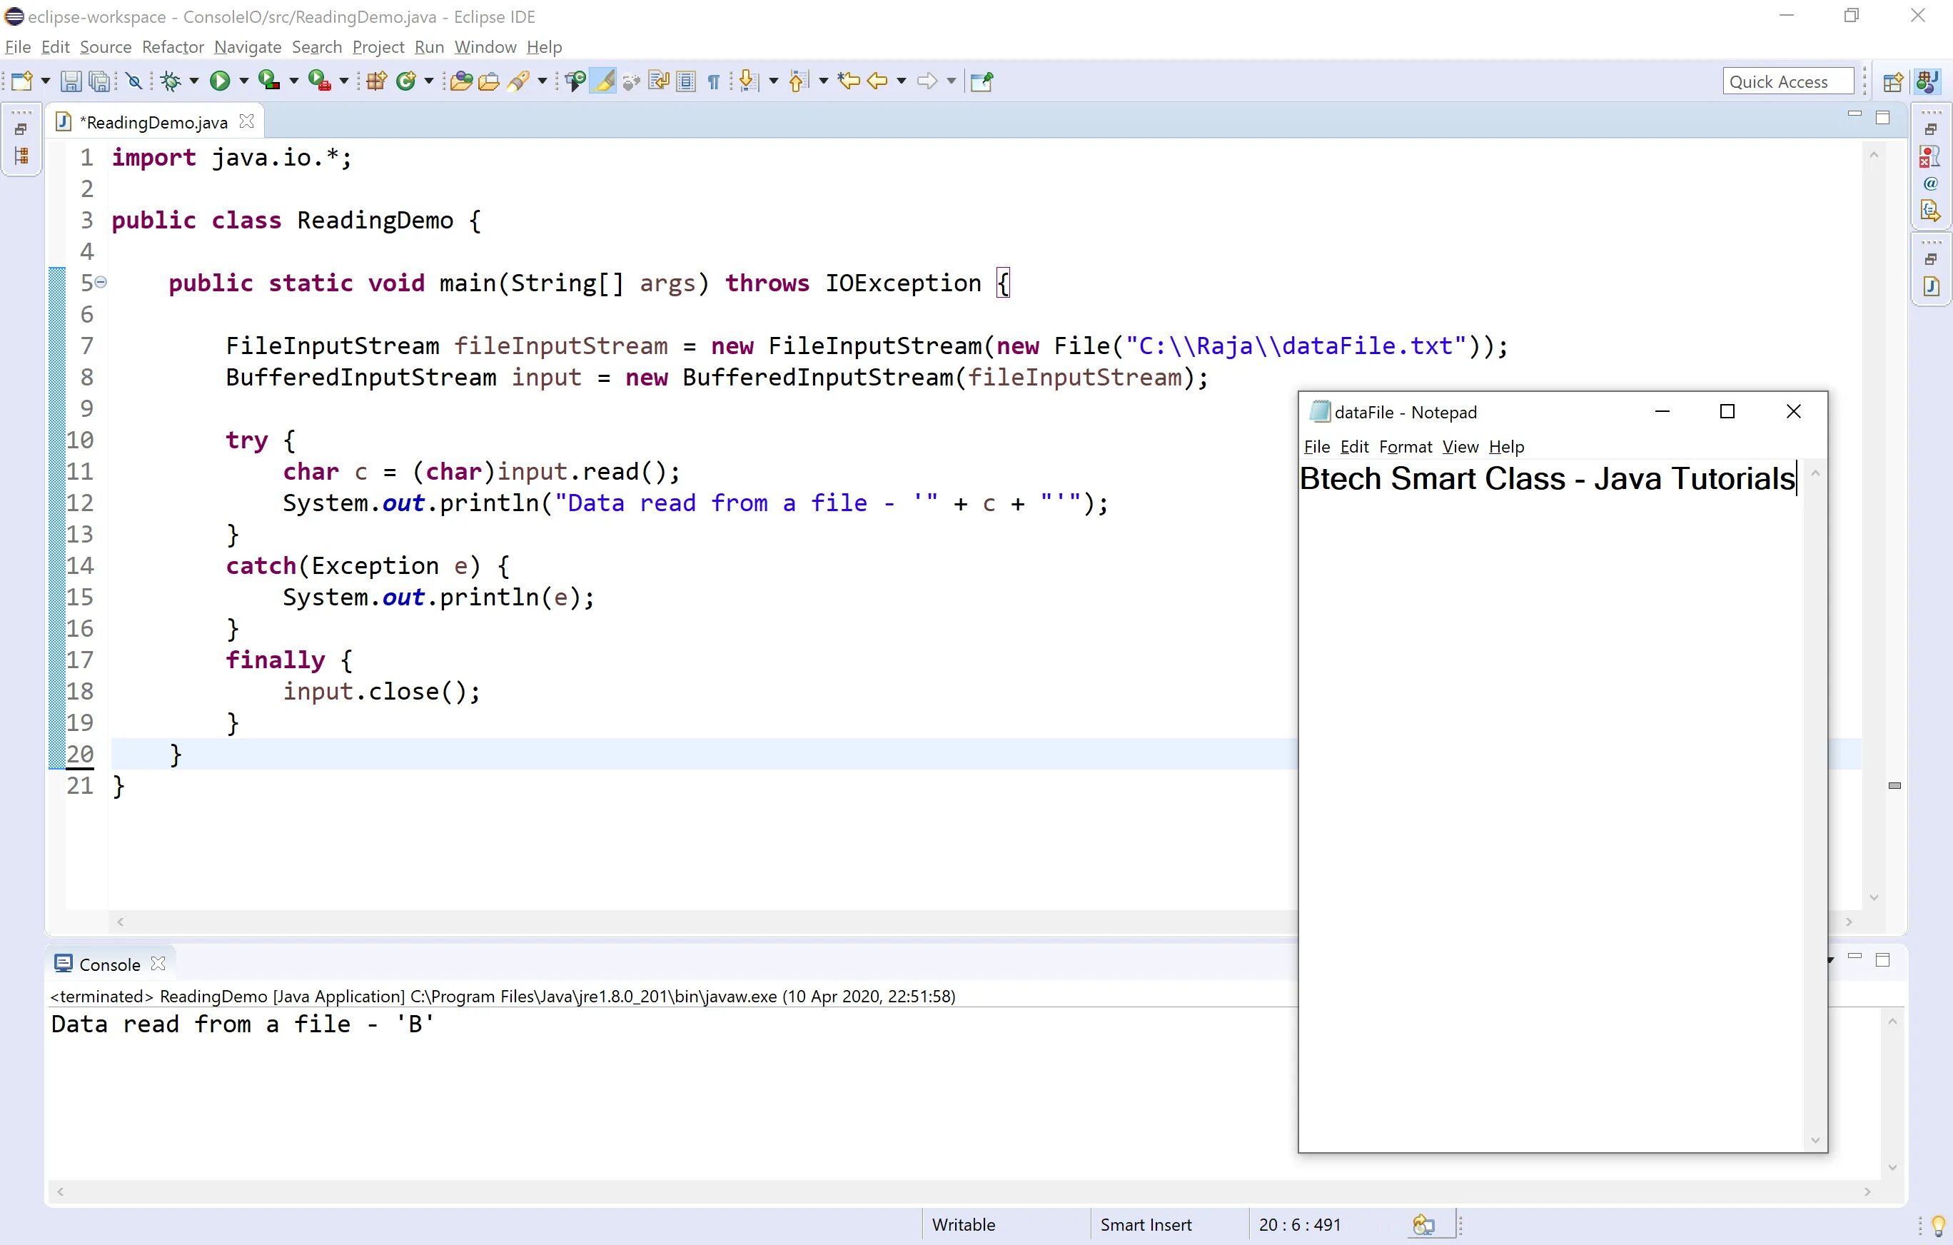This screenshot has height=1245, width=1953.
Task: Maximize the Console view
Action: 1884,959
